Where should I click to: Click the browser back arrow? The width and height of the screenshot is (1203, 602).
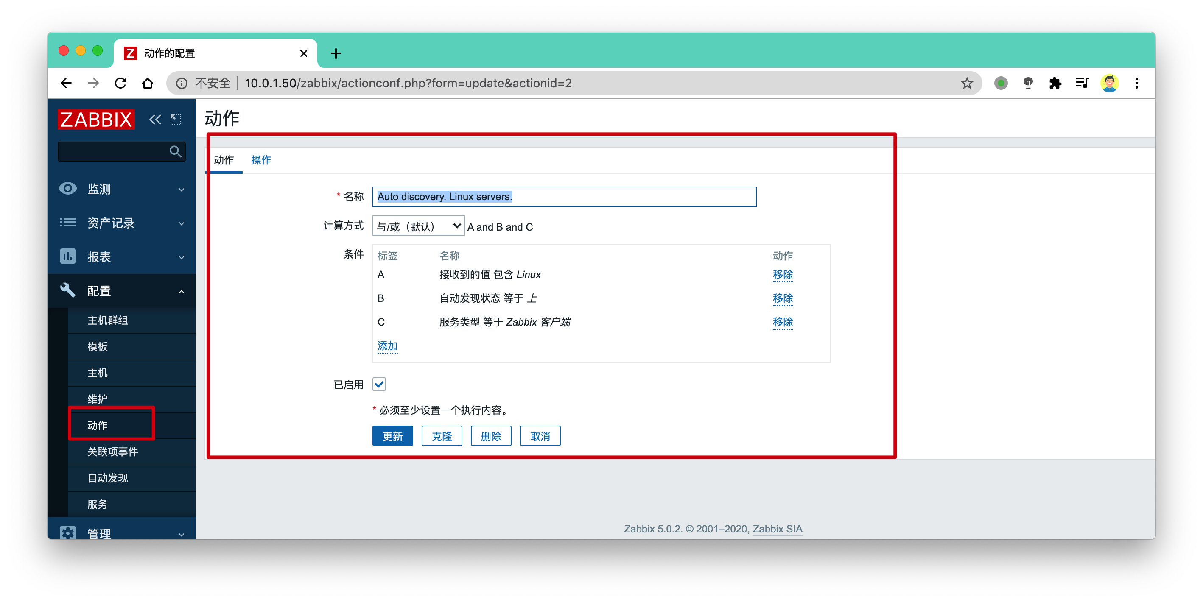pos(66,83)
